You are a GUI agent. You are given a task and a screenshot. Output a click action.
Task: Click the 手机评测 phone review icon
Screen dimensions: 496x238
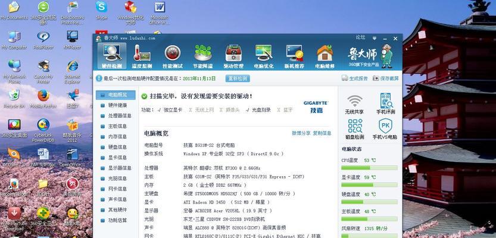tap(386, 104)
